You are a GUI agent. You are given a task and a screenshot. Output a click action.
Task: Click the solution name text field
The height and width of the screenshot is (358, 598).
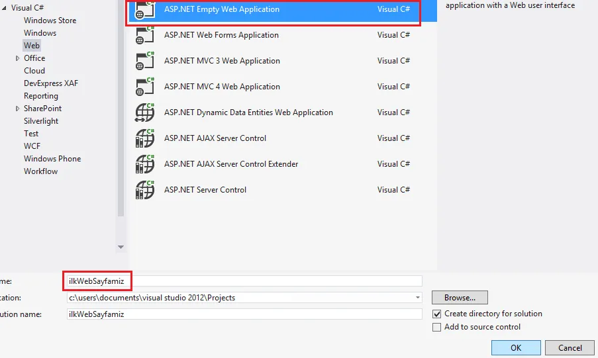(x=244, y=314)
